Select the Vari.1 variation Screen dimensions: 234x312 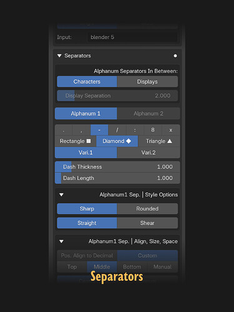(x=85, y=153)
